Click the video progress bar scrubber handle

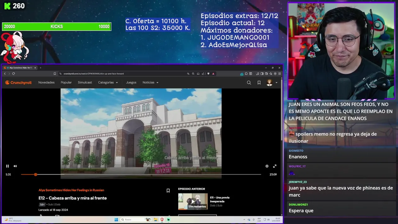[35, 175]
